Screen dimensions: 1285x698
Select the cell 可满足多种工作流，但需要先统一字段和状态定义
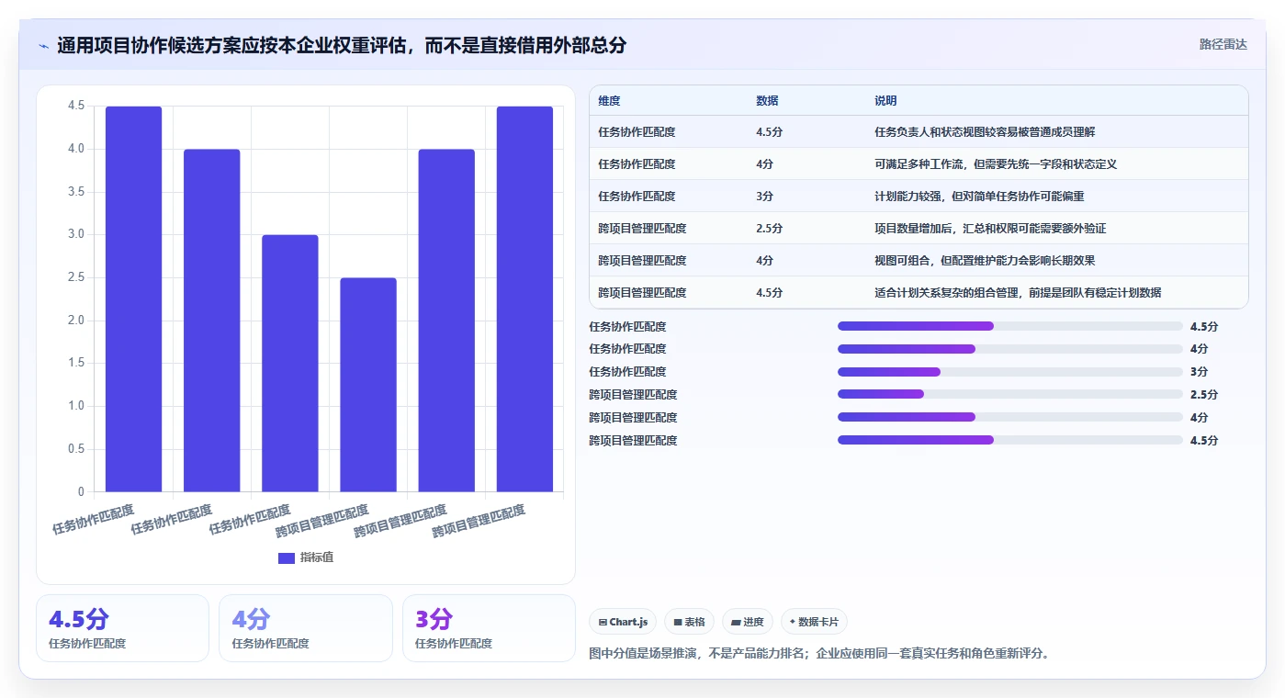(996, 164)
